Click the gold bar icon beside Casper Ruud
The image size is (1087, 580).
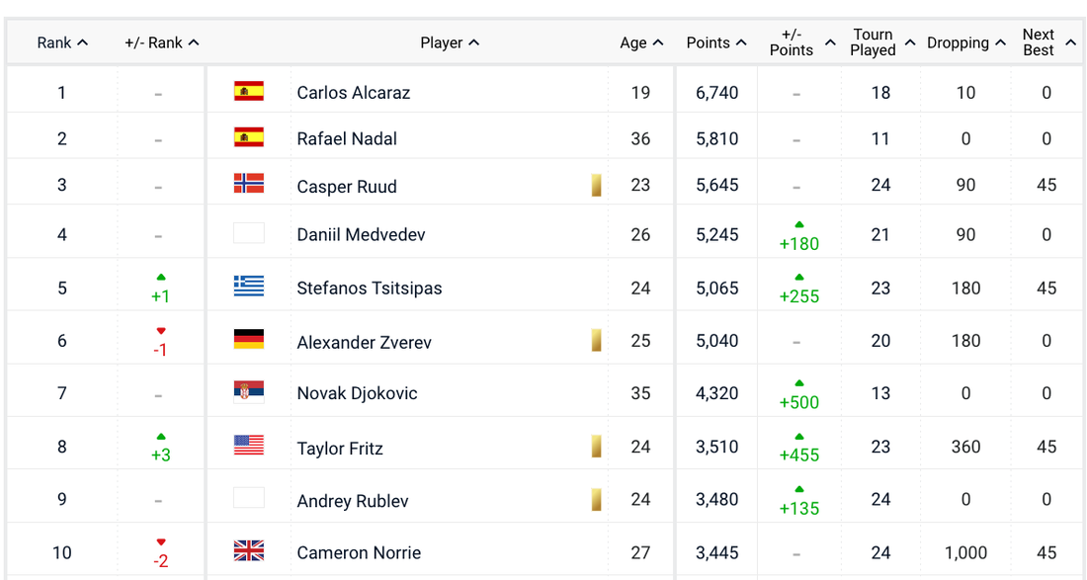pyautogui.click(x=596, y=185)
